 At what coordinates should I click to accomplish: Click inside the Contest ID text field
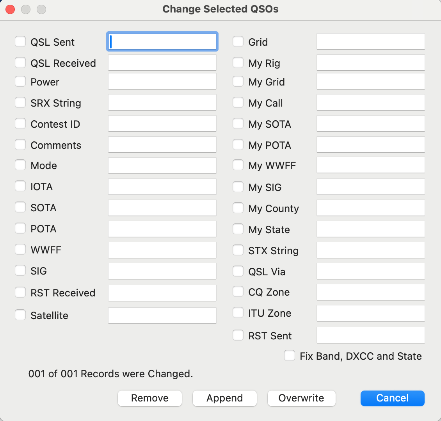click(162, 123)
